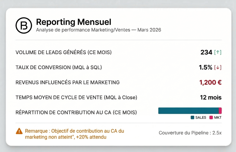Click the circular B logo icon

(23, 26)
